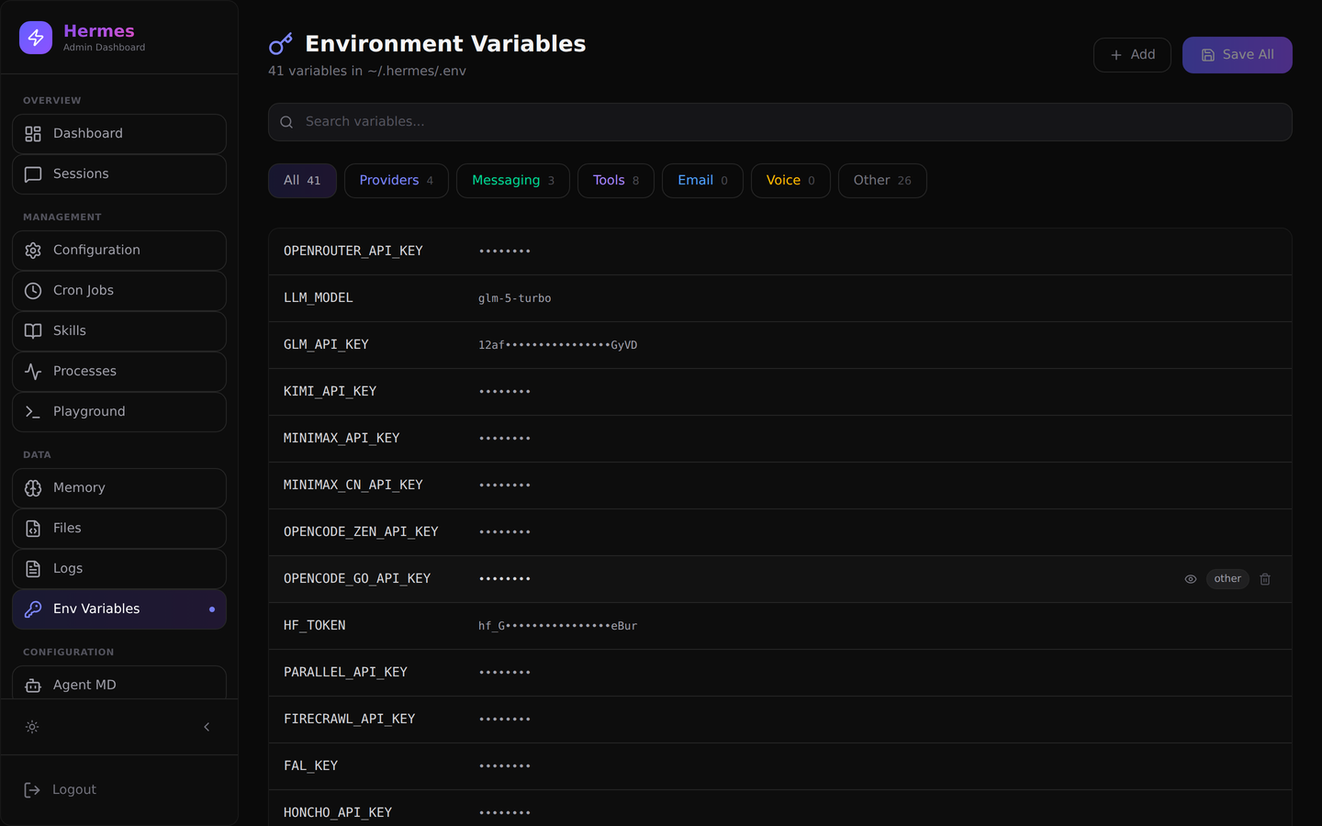This screenshot has height=826, width=1322.
Task: Select the MINIMAX_API_KEY row name
Action: pos(342,439)
